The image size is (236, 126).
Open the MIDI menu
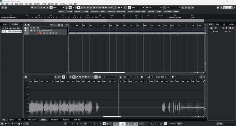21,4
